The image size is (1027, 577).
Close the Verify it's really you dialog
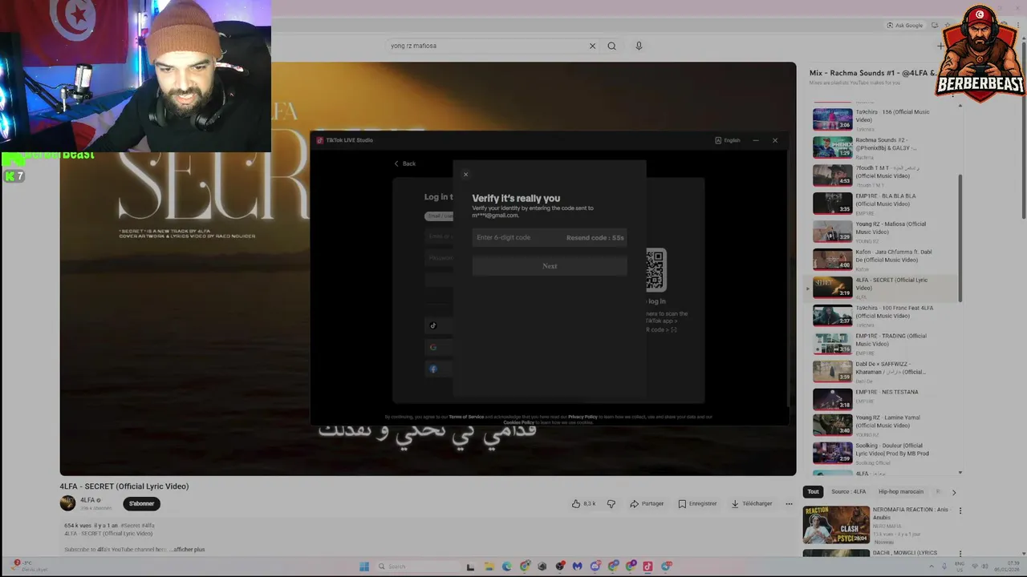(x=465, y=174)
